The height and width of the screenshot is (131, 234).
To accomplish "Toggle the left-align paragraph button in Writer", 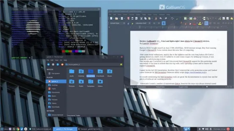I will pyautogui.click(x=206, y=23).
